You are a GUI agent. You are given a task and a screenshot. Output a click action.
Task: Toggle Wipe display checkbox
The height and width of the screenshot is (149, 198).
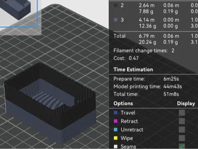pos(182,138)
